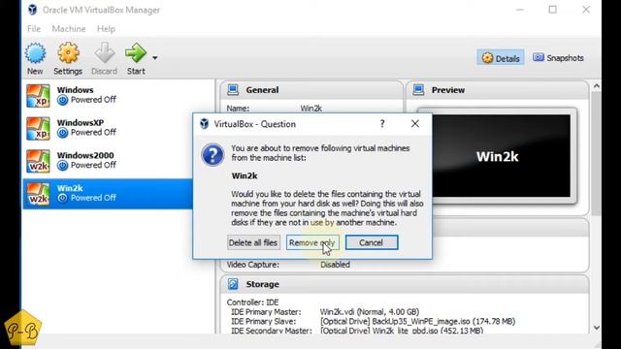The width and height of the screenshot is (621, 349).
Task: Click the General section header icon
Action: click(233, 90)
